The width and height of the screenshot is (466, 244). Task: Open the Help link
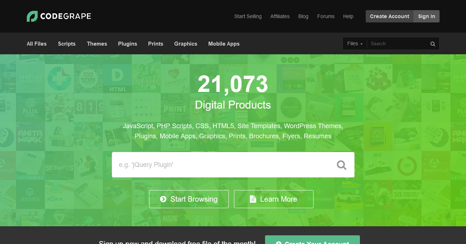[x=348, y=16]
